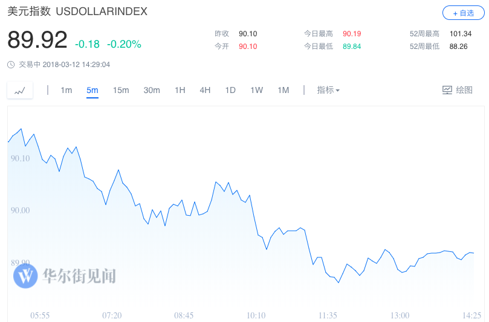Click the 89.92 current price
The height and width of the screenshot is (322, 489).
(x=37, y=40)
